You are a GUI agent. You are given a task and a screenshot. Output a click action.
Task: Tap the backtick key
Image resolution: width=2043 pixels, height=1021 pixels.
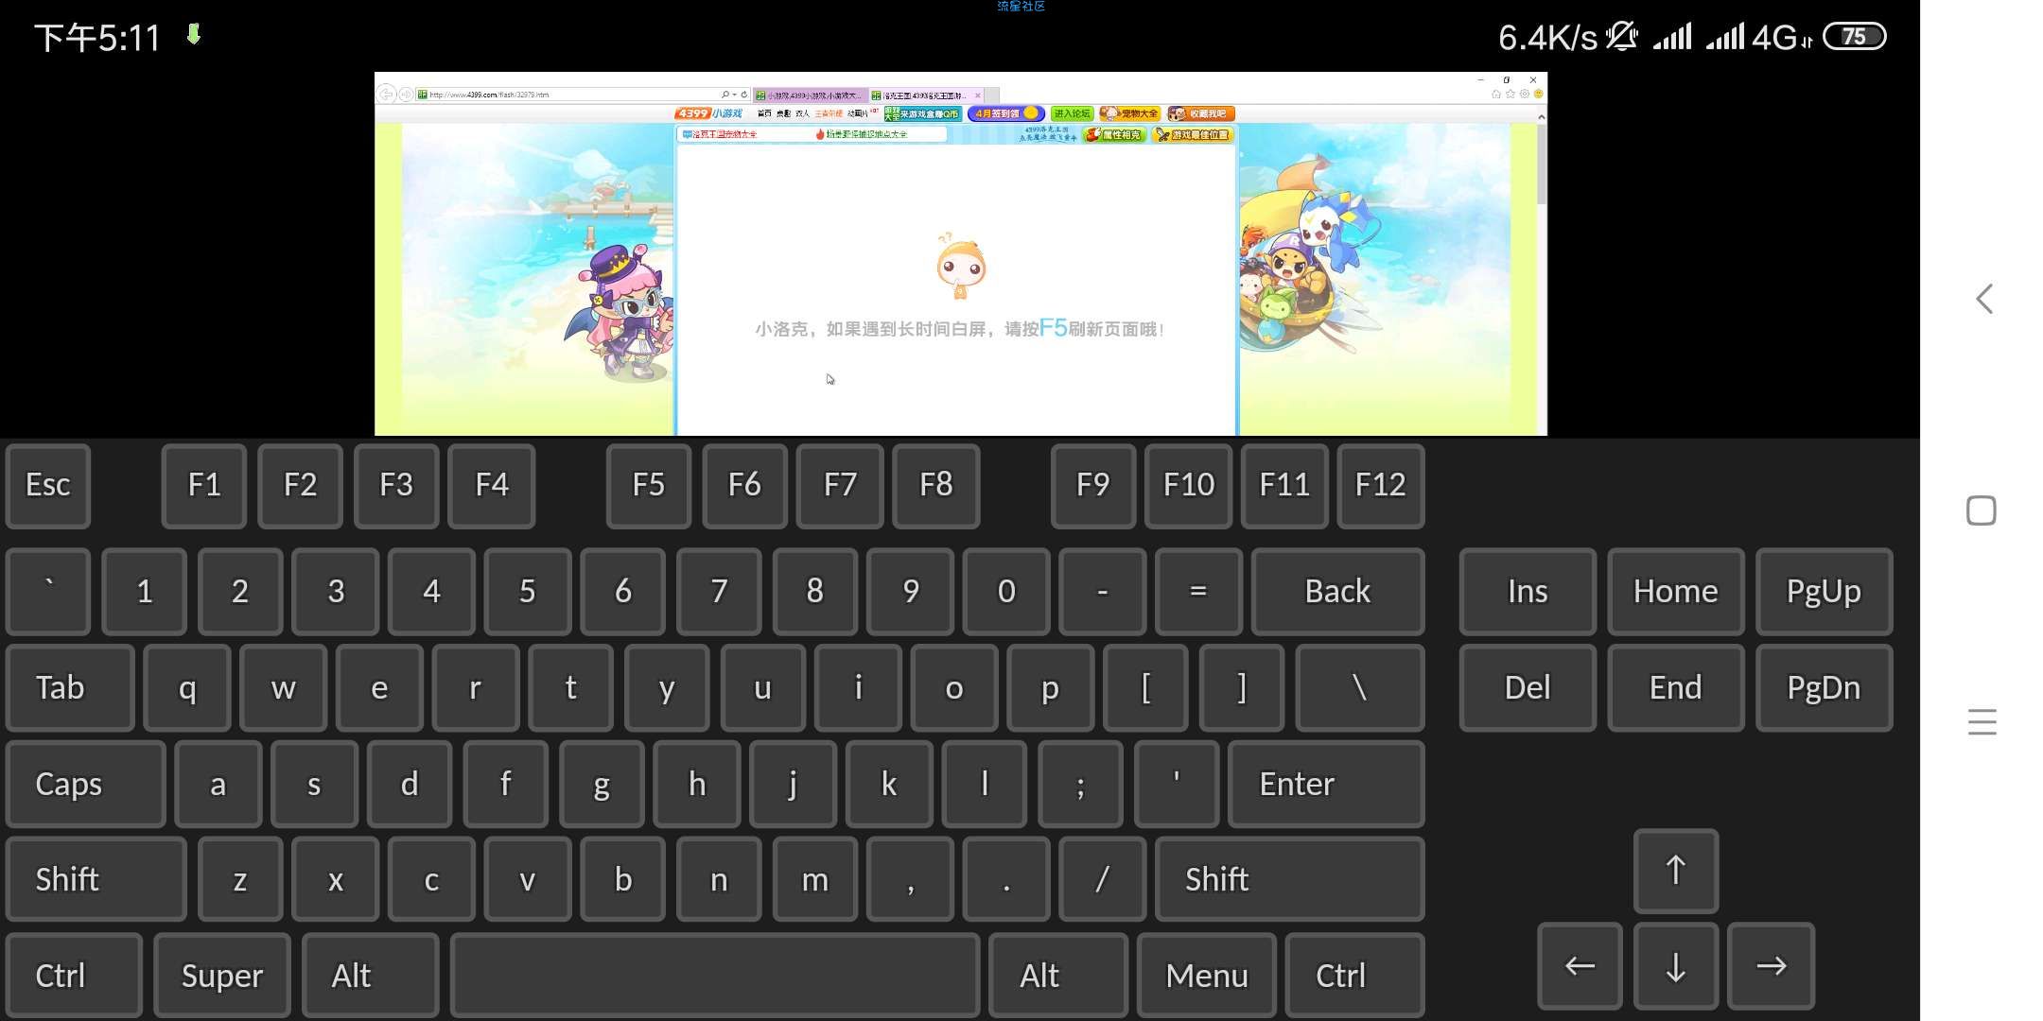point(48,592)
